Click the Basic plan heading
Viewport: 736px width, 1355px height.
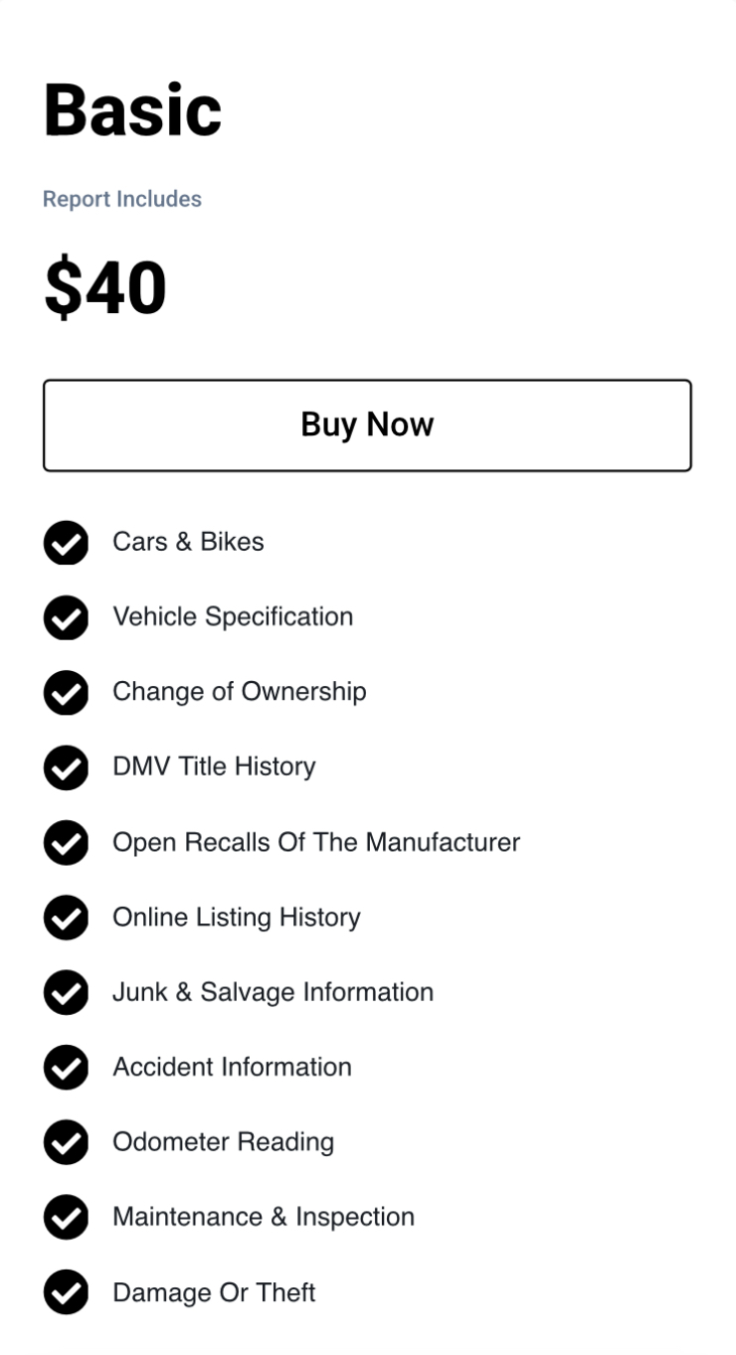coord(132,109)
